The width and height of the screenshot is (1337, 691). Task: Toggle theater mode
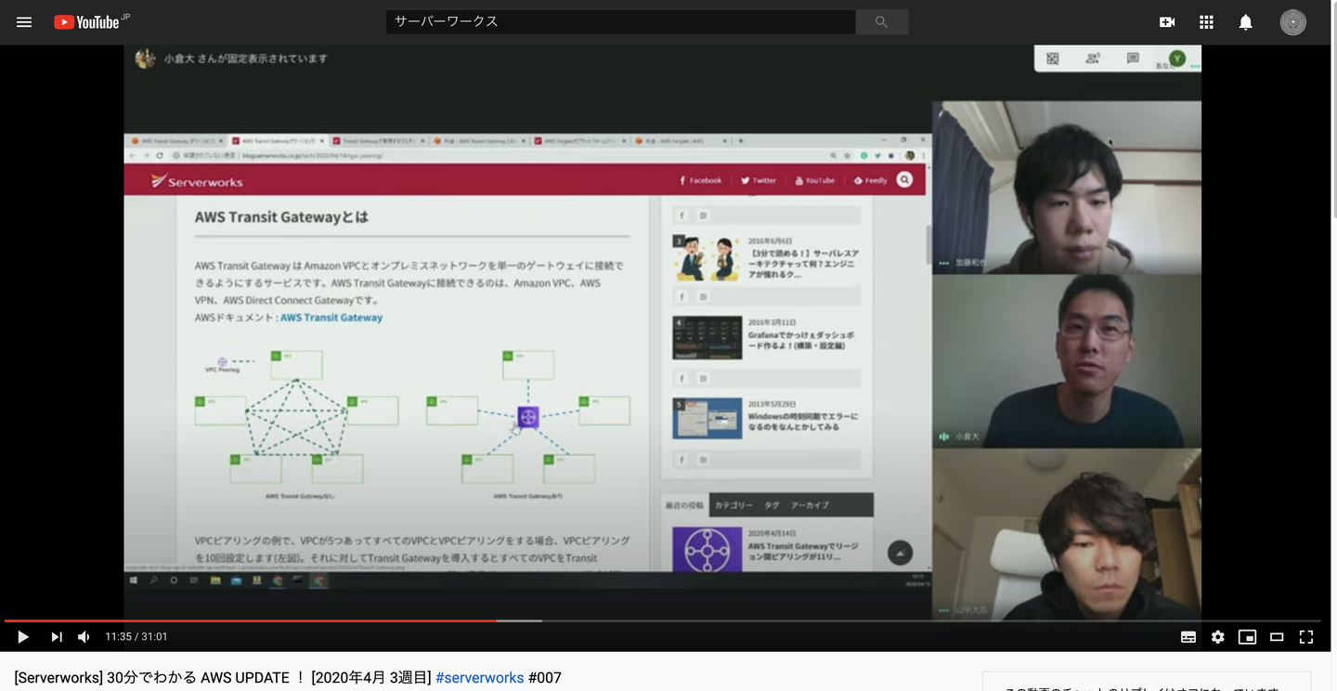coord(1277,637)
